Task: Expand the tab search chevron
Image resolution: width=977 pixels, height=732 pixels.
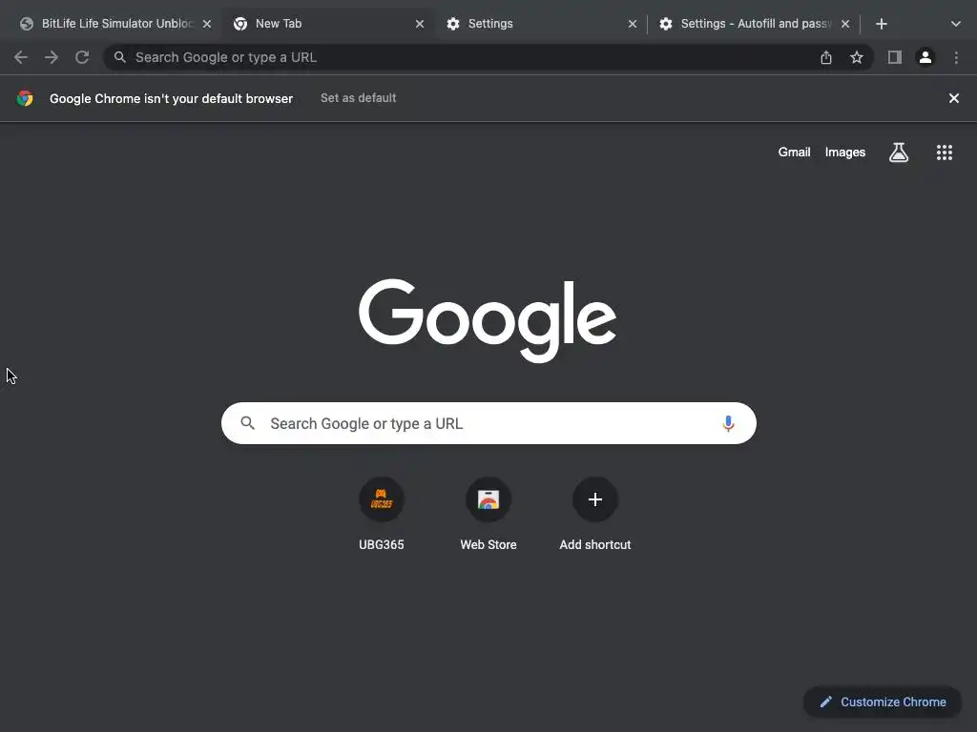Action: click(955, 24)
